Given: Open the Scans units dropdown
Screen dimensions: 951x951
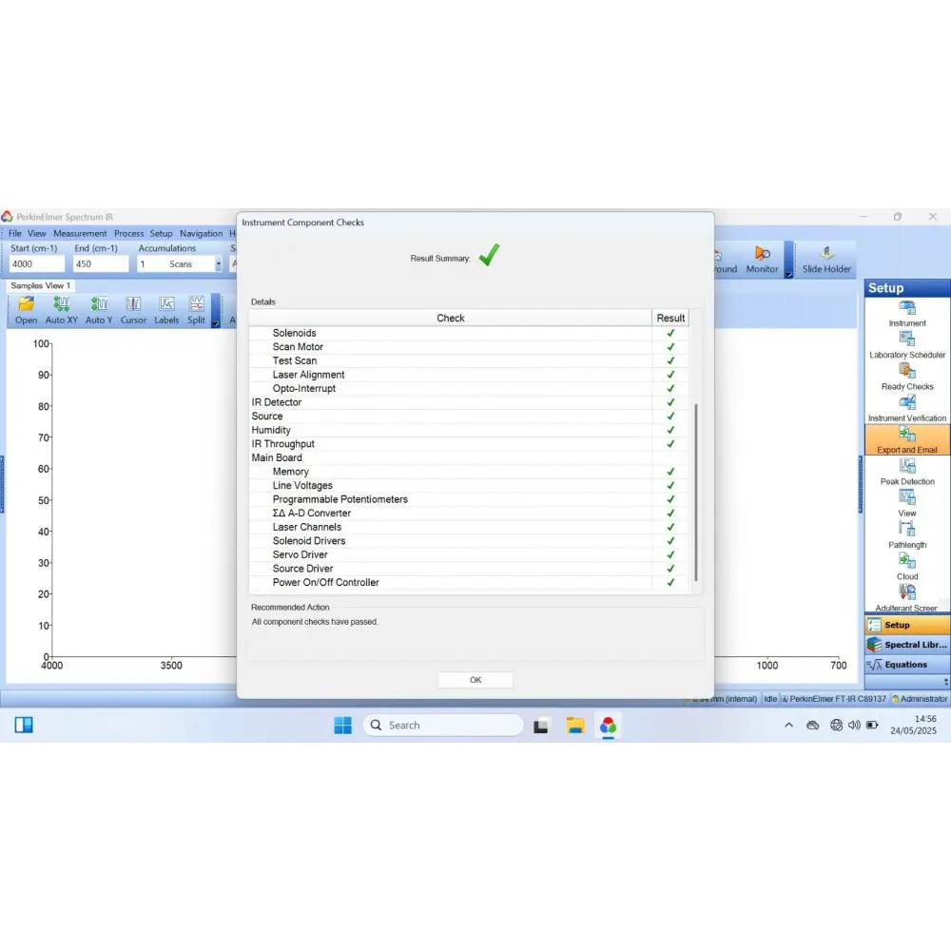Looking at the screenshot, I should point(219,263).
